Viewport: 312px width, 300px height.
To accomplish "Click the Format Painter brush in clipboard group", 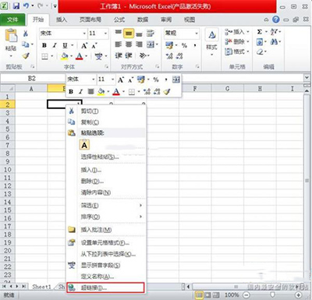I will (26, 55).
